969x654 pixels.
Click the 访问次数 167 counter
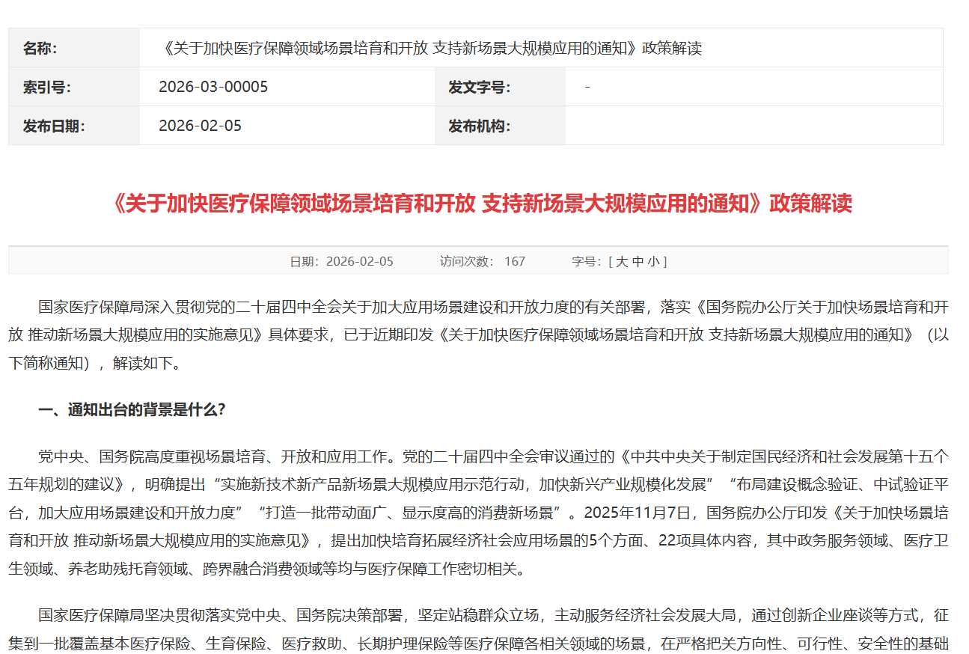pos(483,261)
